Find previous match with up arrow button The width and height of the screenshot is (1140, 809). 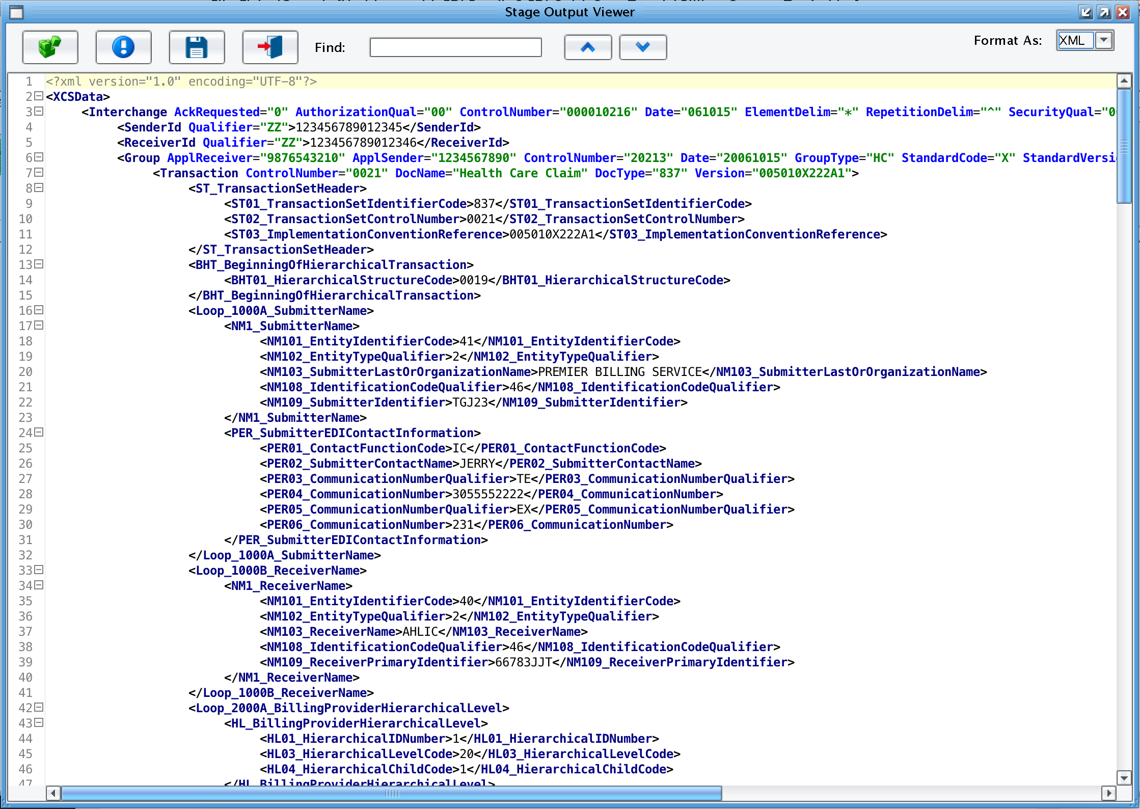588,47
